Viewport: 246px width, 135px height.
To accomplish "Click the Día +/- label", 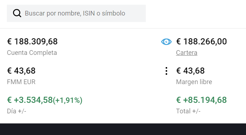I will (x=17, y=111).
